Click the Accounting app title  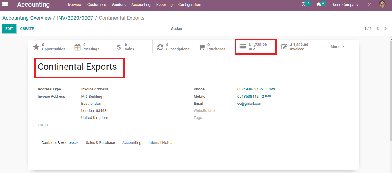click(x=33, y=5)
